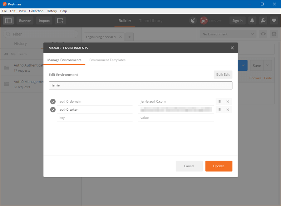The image size is (281, 206).
Task: Reorder handle for auth0_domain row
Action: [x=219, y=102]
